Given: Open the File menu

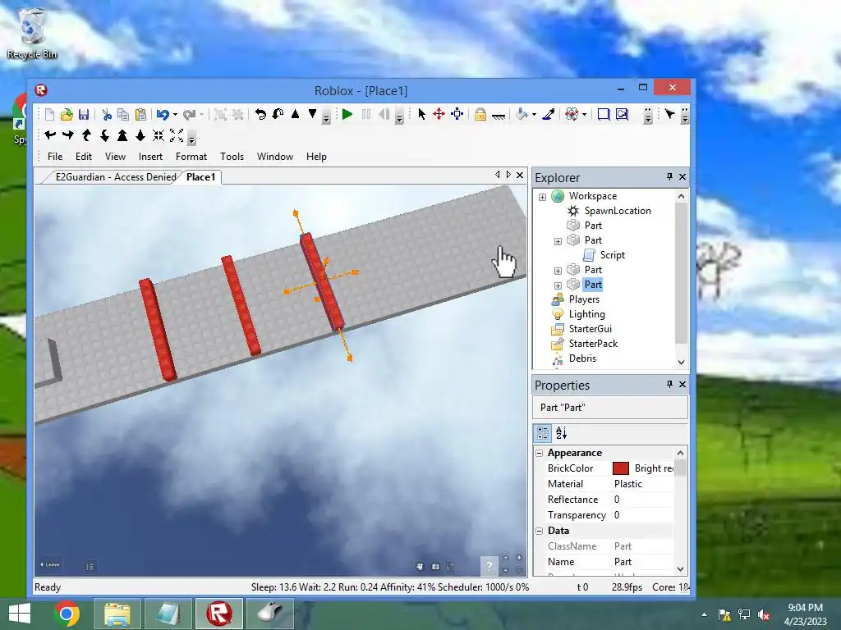Looking at the screenshot, I should coord(55,157).
